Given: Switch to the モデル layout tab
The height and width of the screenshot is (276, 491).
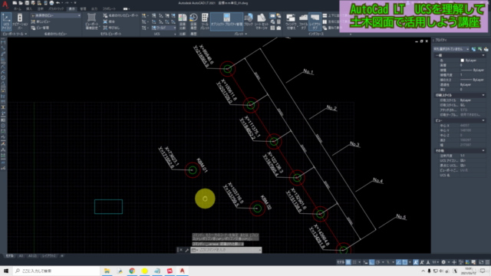Looking at the screenshot, I should (9, 256).
